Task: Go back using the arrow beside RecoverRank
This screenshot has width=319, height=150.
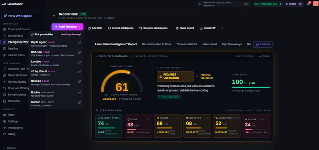Action: (x=54, y=16)
